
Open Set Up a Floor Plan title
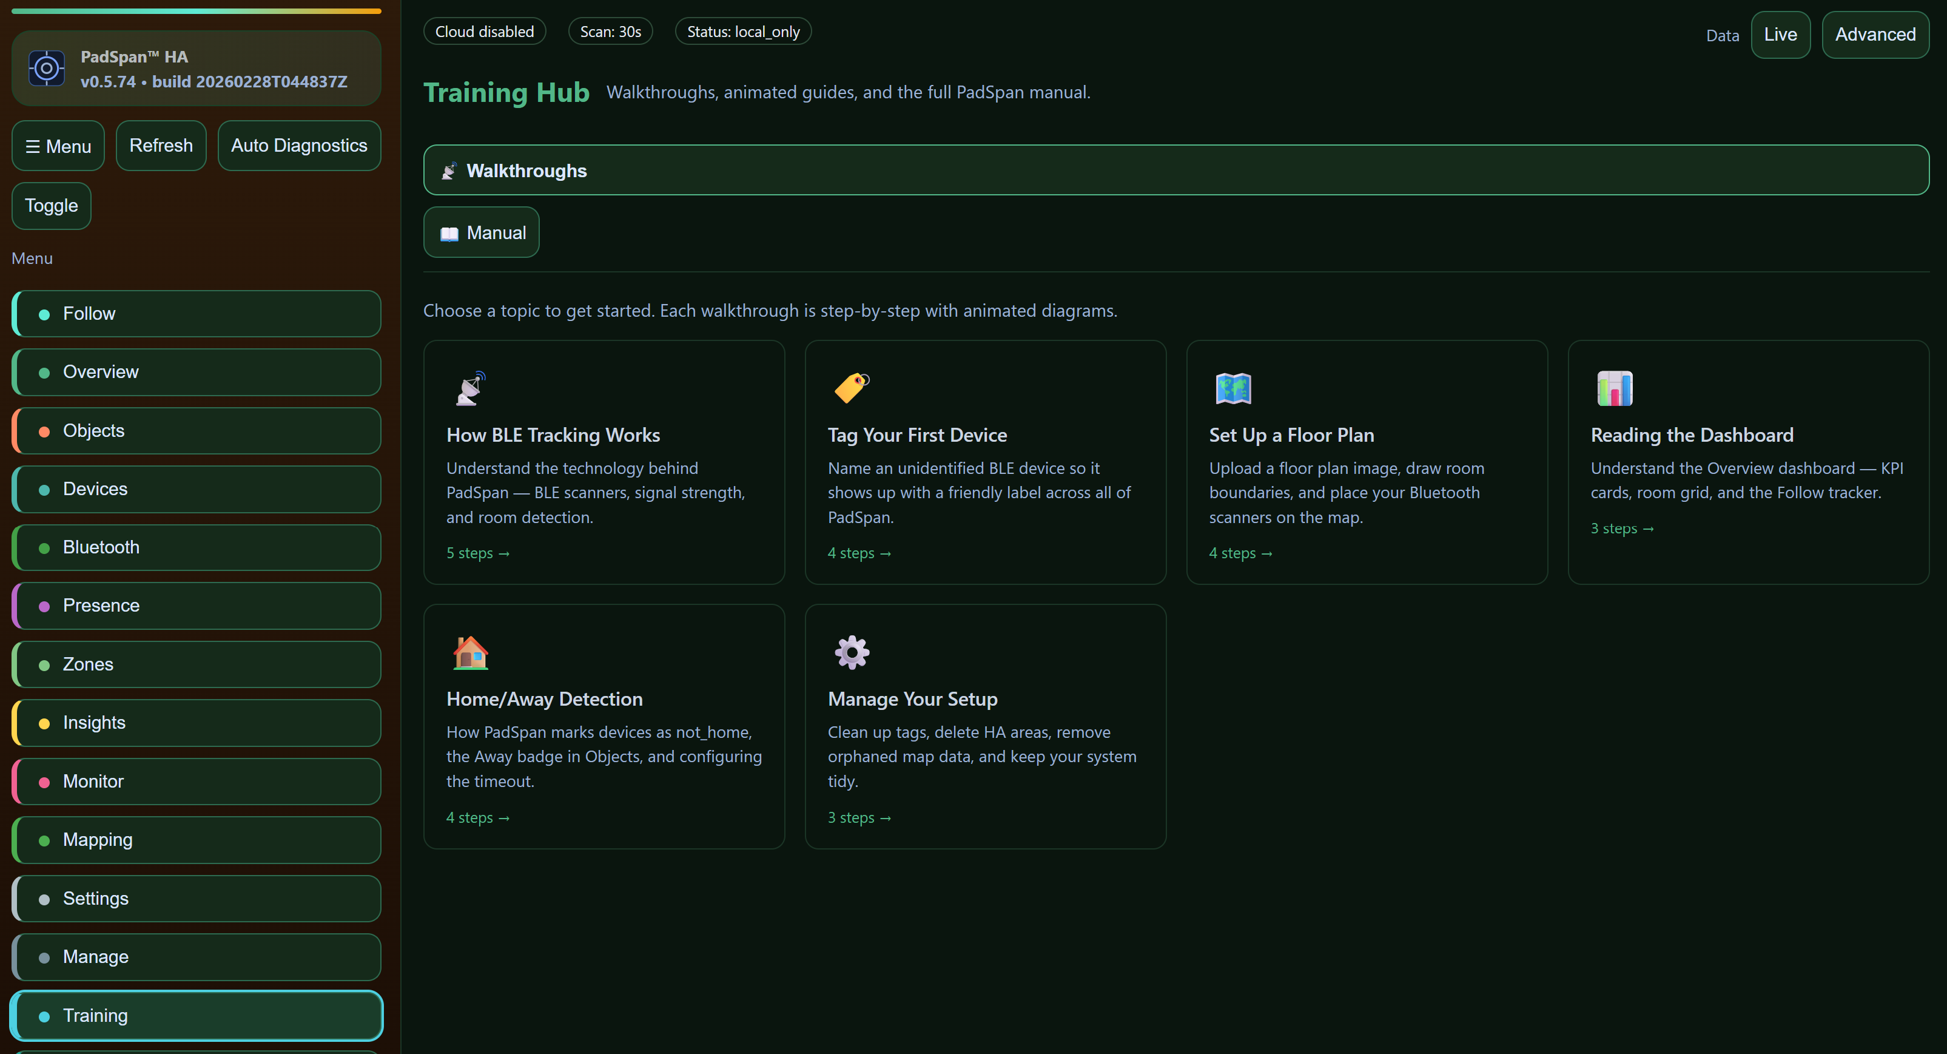(x=1291, y=436)
